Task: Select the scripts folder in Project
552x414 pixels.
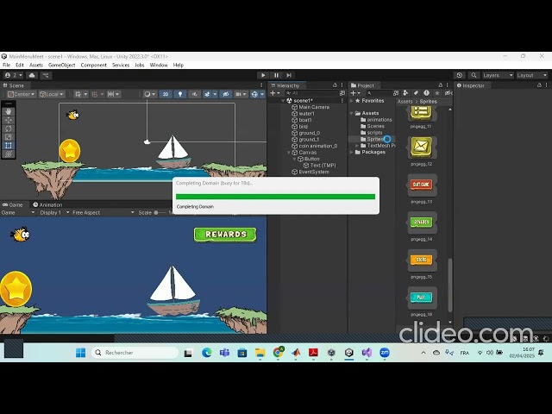Action: (372, 133)
